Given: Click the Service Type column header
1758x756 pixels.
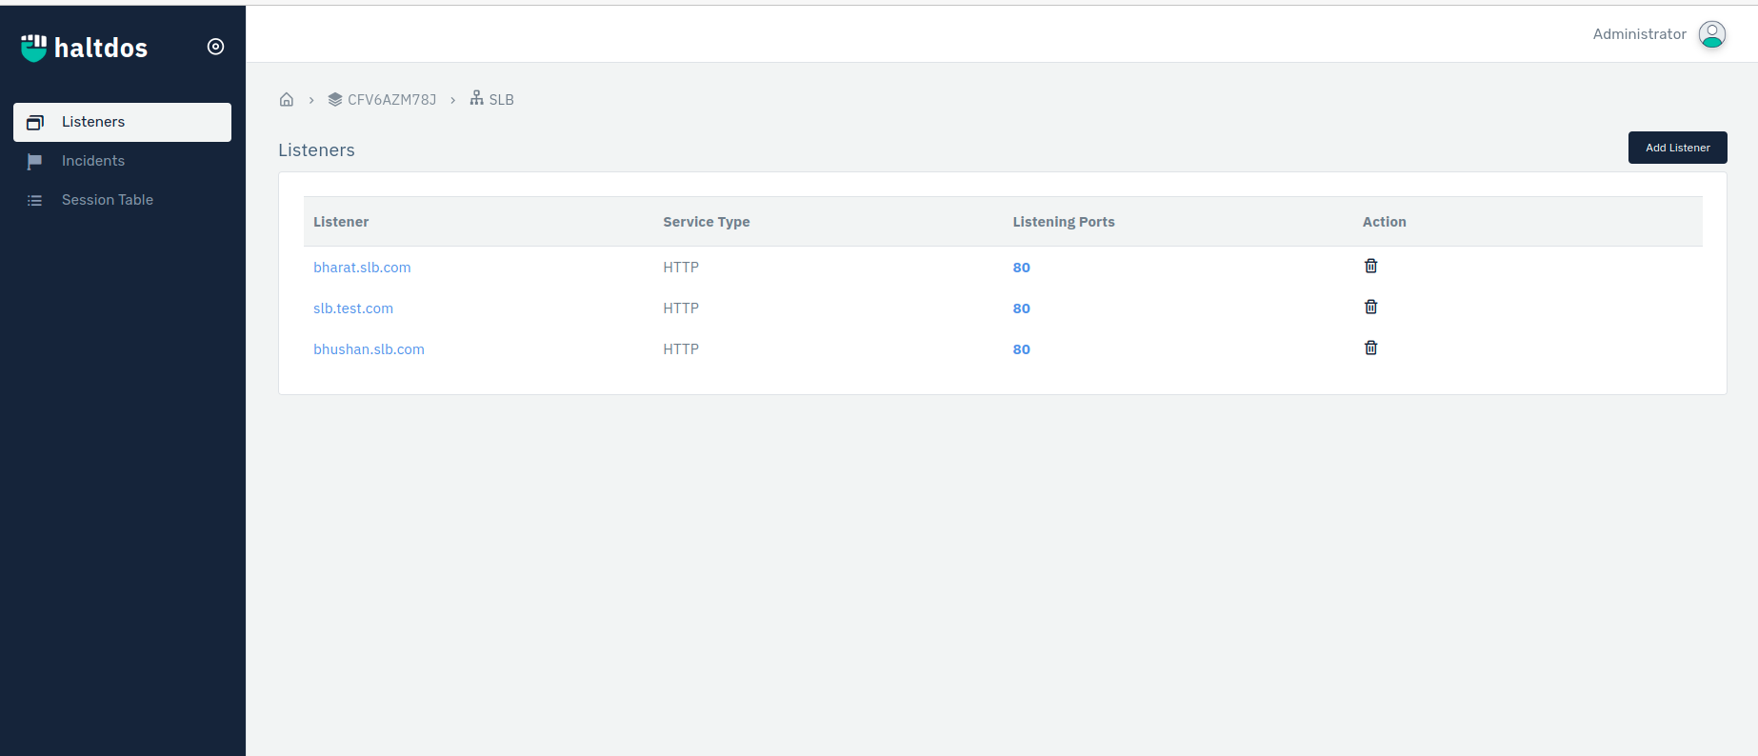Looking at the screenshot, I should tap(707, 222).
